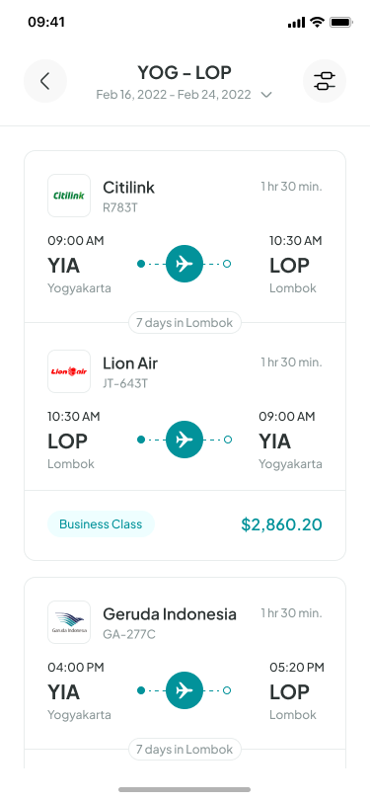Tap the back arrow button
Screen dimensions: 370x802
click(45, 81)
